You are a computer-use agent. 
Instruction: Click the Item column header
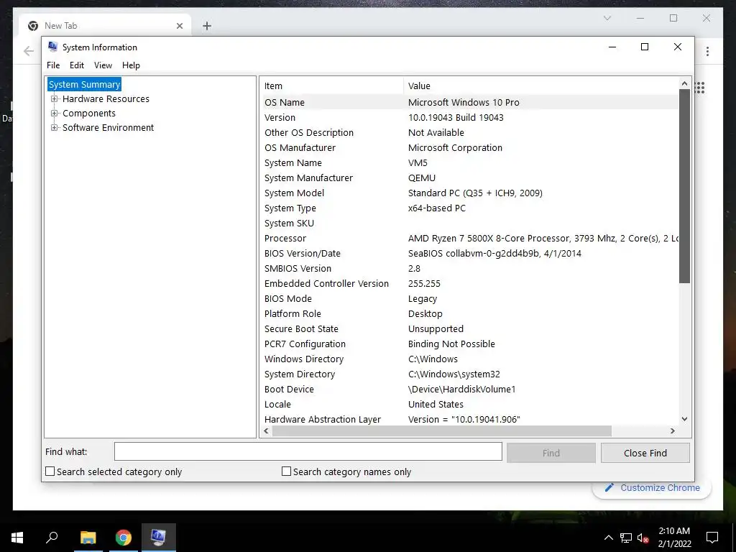pos(332,86)
